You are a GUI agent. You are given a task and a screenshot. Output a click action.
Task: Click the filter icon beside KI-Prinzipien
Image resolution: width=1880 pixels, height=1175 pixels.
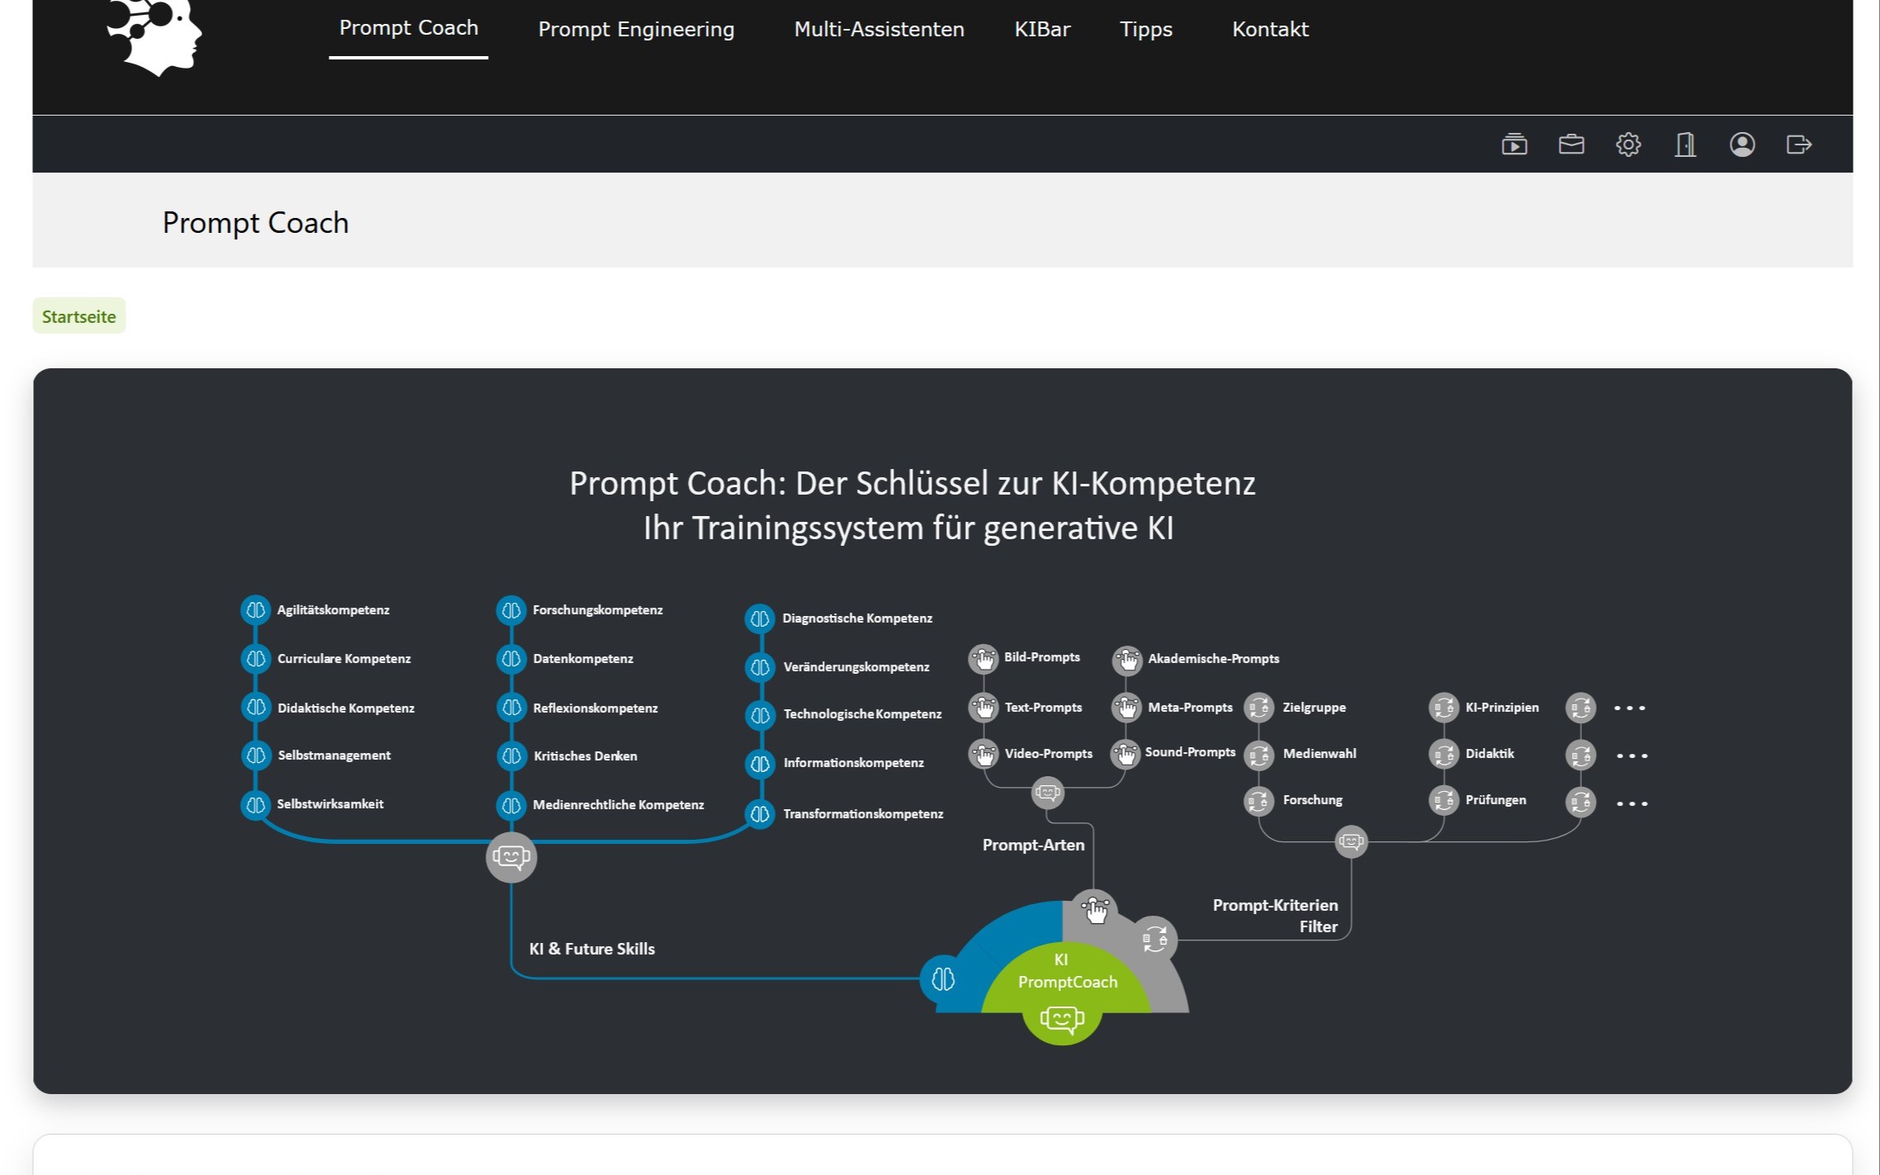1443,708
